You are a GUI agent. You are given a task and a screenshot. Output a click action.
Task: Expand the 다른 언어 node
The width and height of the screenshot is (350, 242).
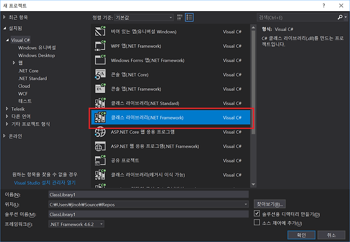pos(7,116)
